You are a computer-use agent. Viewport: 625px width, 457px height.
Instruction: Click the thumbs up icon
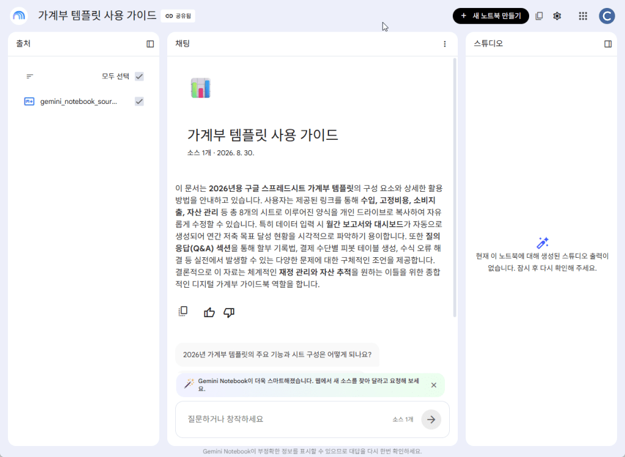[x=209, y=312]
